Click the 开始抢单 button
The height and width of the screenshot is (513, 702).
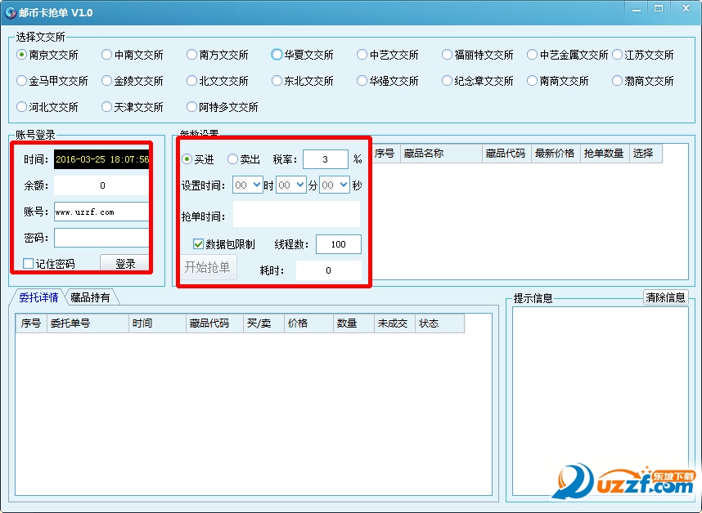click(x=208, y=267)
